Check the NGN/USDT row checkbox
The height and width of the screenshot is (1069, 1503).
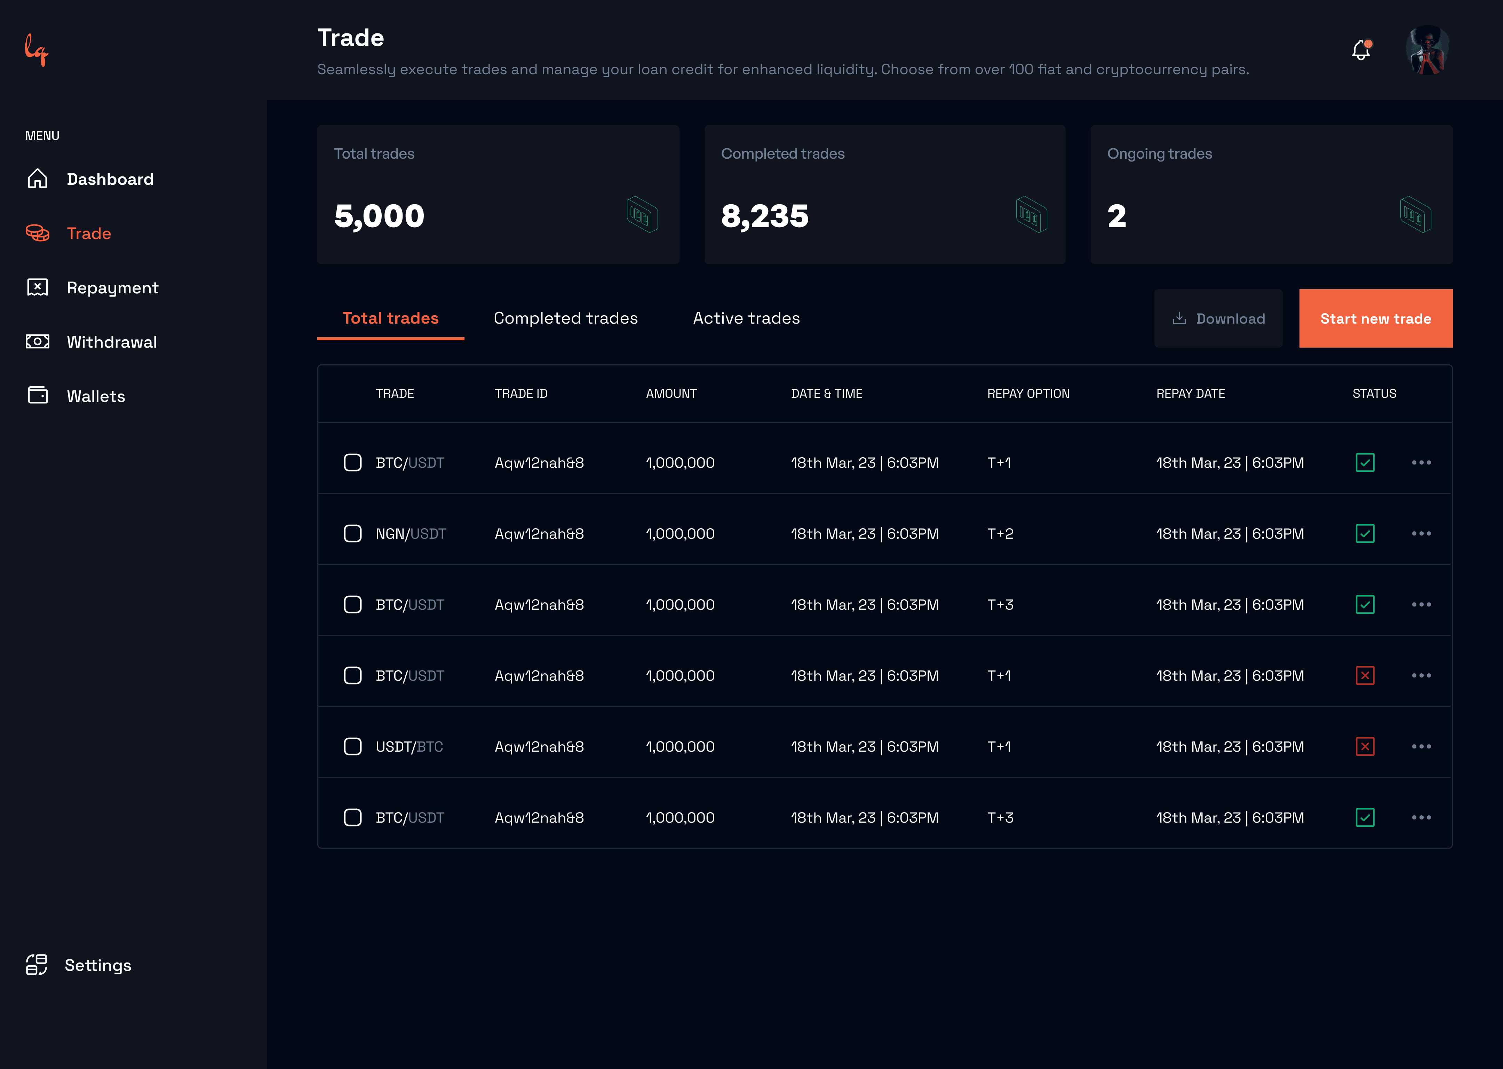click(353, 533)
